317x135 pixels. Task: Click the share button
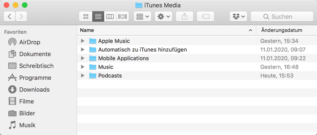[x=185, y=17]
